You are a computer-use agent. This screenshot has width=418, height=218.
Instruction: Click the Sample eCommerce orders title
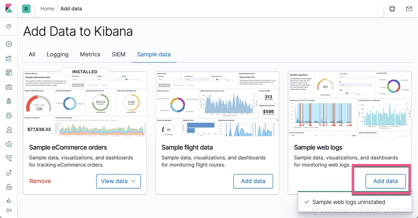[x=68, y=147]
